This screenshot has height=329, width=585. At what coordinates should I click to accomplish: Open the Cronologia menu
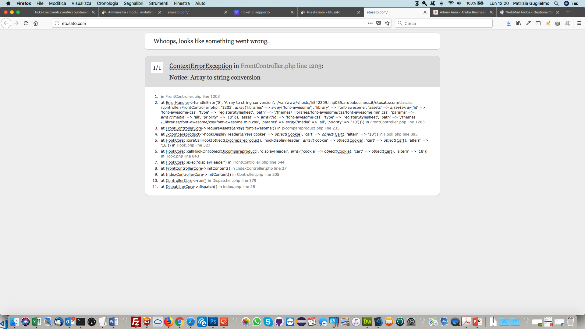pyautogui.click(x=107, y=3)
